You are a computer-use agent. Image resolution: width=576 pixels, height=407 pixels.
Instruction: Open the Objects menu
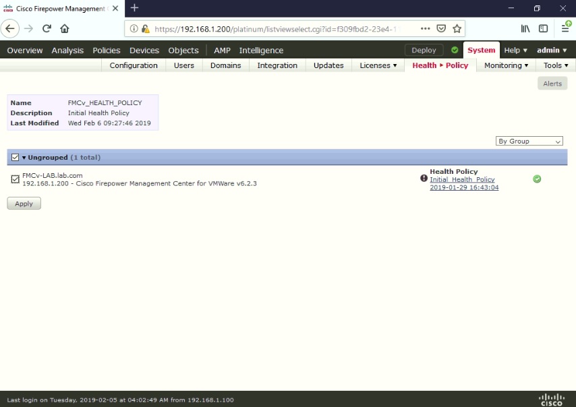[x=183, y=51]
